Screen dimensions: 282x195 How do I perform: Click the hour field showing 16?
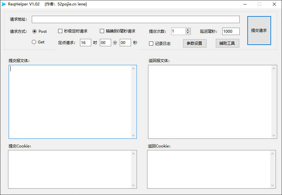(x=85, y=43)
